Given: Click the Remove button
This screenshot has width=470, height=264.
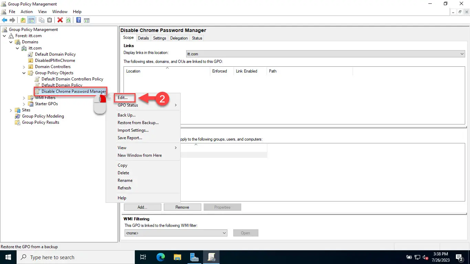Looking at the screenshot, I should click(182, 207).
